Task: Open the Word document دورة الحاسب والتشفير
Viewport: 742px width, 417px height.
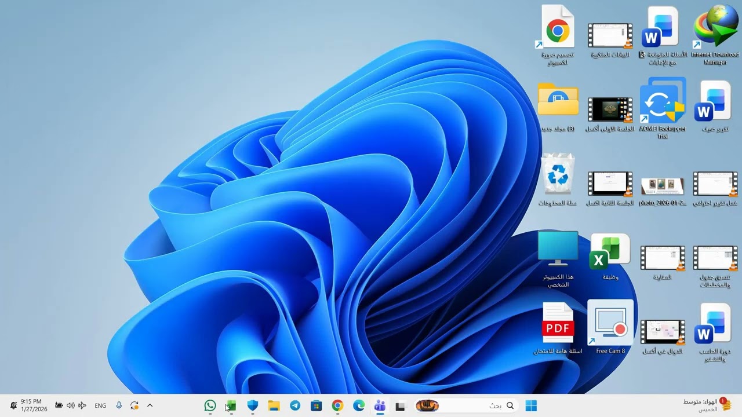Action: [715, 332]
